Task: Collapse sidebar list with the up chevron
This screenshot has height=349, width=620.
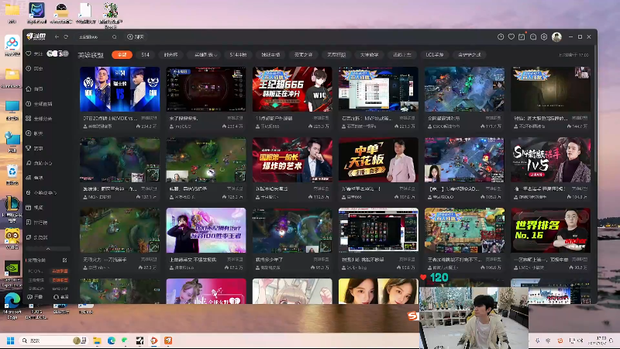Action: [48, 249]
